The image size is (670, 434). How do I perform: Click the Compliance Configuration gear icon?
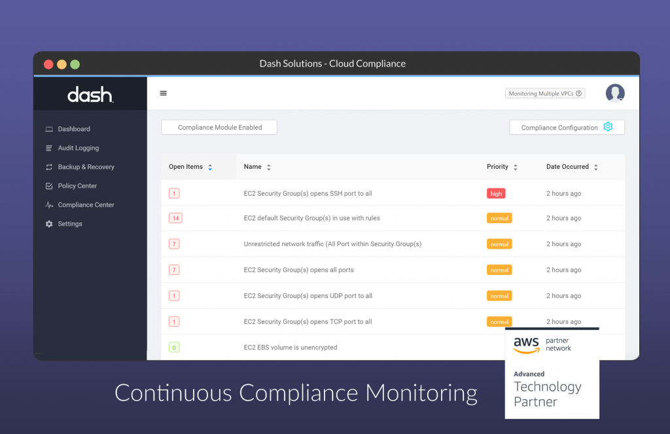pos(608,127)
